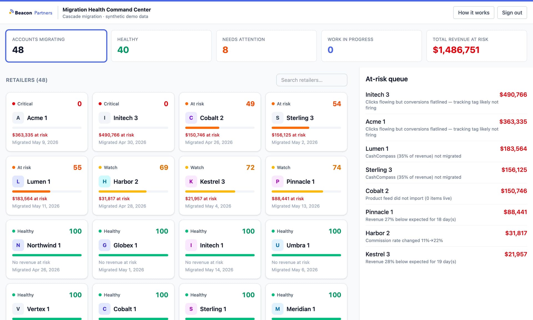Click the Northwind 1 letter avatar

(18, 245)
